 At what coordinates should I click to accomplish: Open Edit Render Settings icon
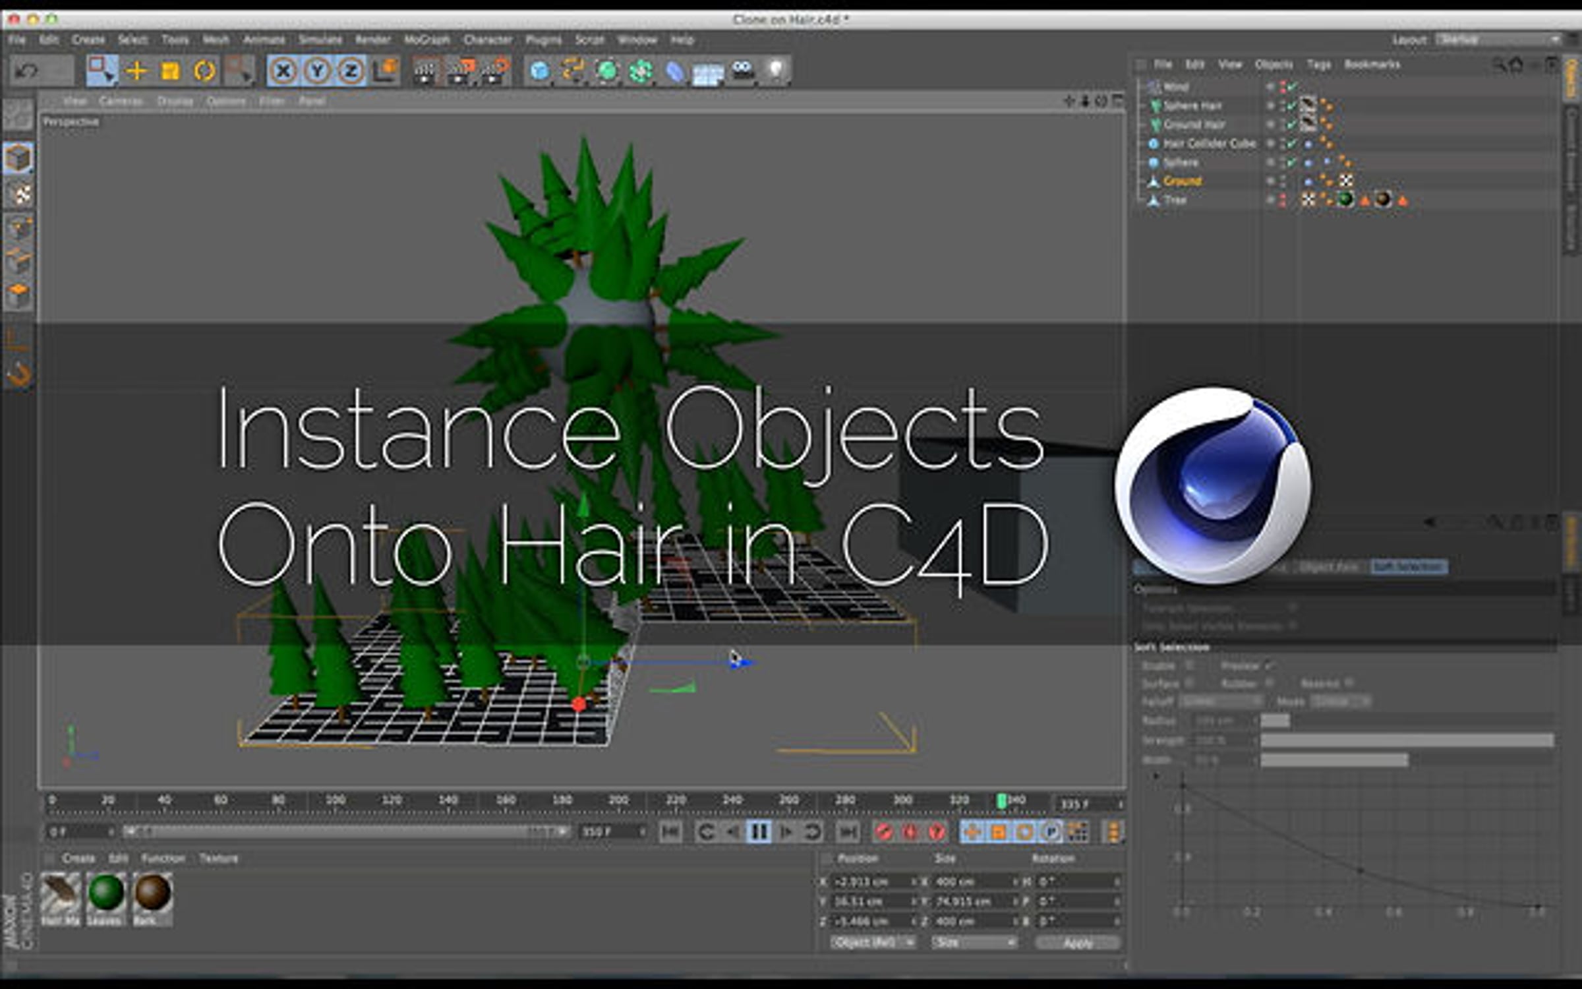[496, 71]
